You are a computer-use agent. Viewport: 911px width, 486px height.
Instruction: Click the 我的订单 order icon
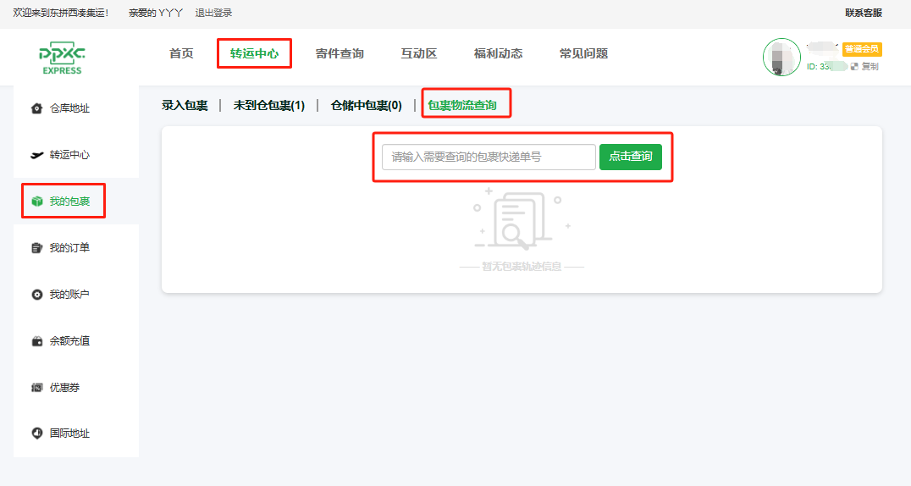coord(36,248)
